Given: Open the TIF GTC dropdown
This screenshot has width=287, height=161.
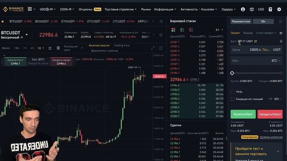Looking at the screenshot, I should [278, 99].
